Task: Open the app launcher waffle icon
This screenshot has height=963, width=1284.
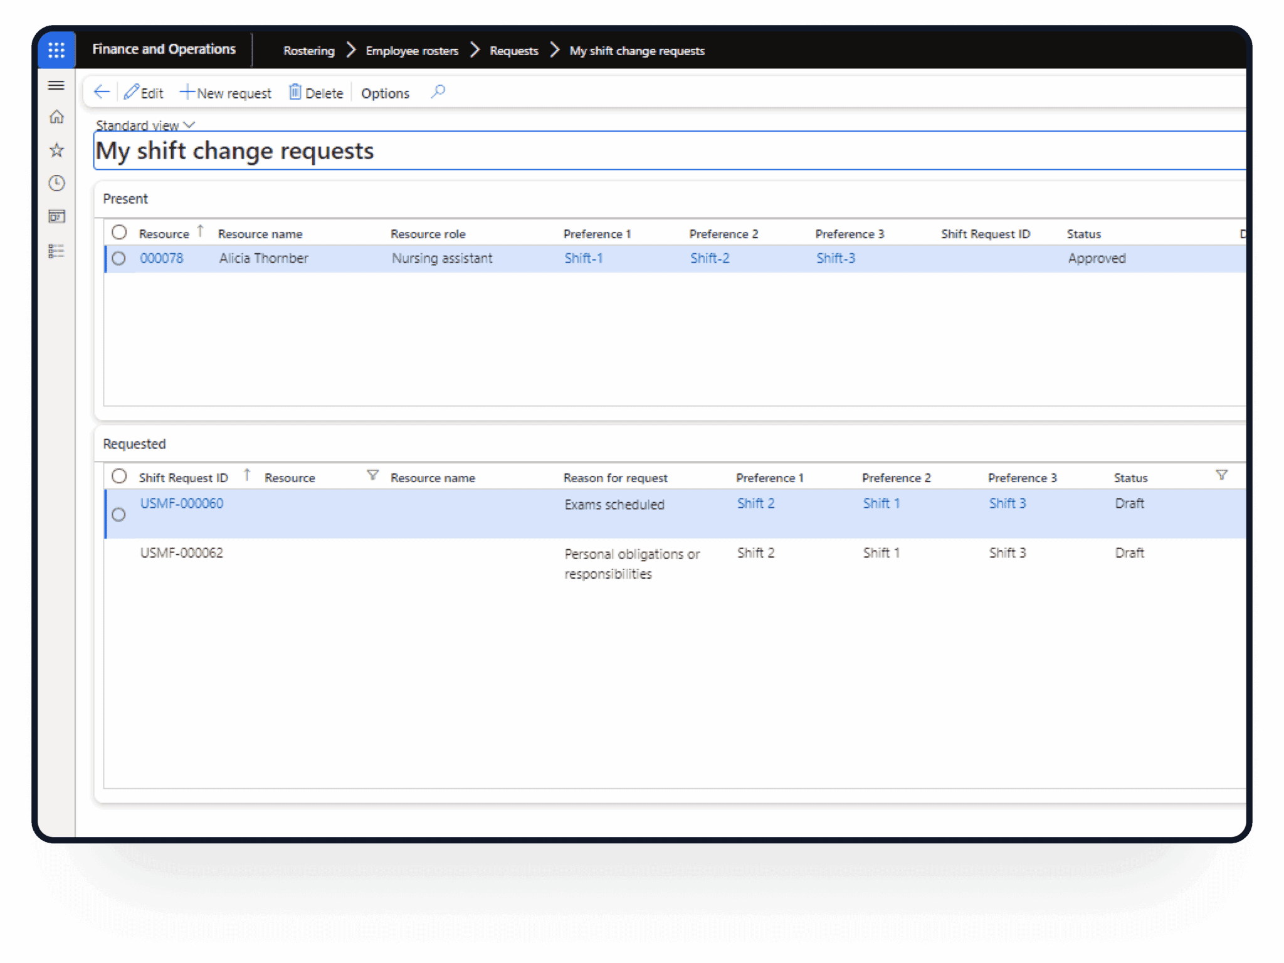Action: 56,50
